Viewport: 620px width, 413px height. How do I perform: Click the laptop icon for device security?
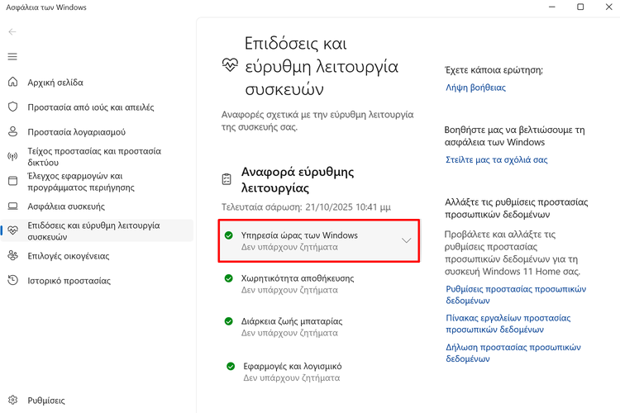12,206
